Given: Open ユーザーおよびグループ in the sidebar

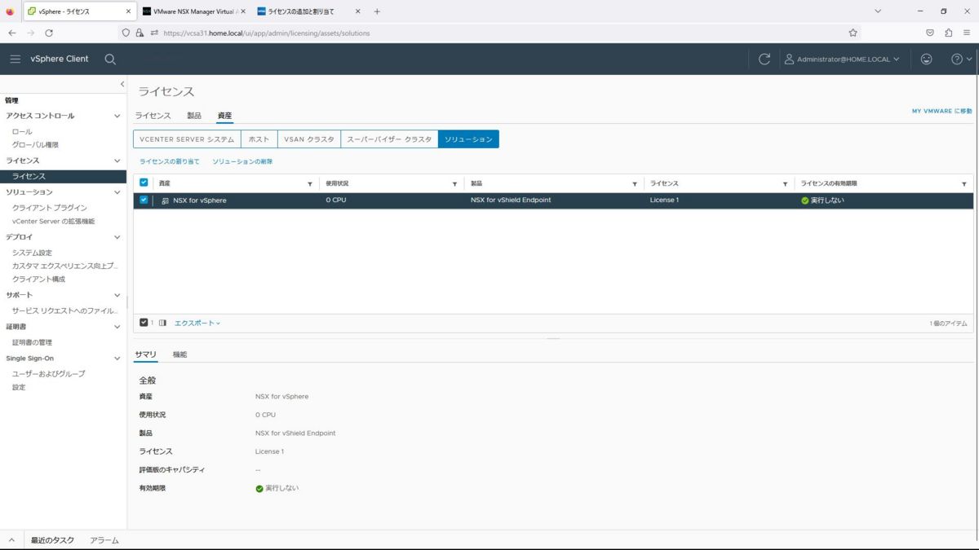Looking at the screenshot, I should pos(48,374).
